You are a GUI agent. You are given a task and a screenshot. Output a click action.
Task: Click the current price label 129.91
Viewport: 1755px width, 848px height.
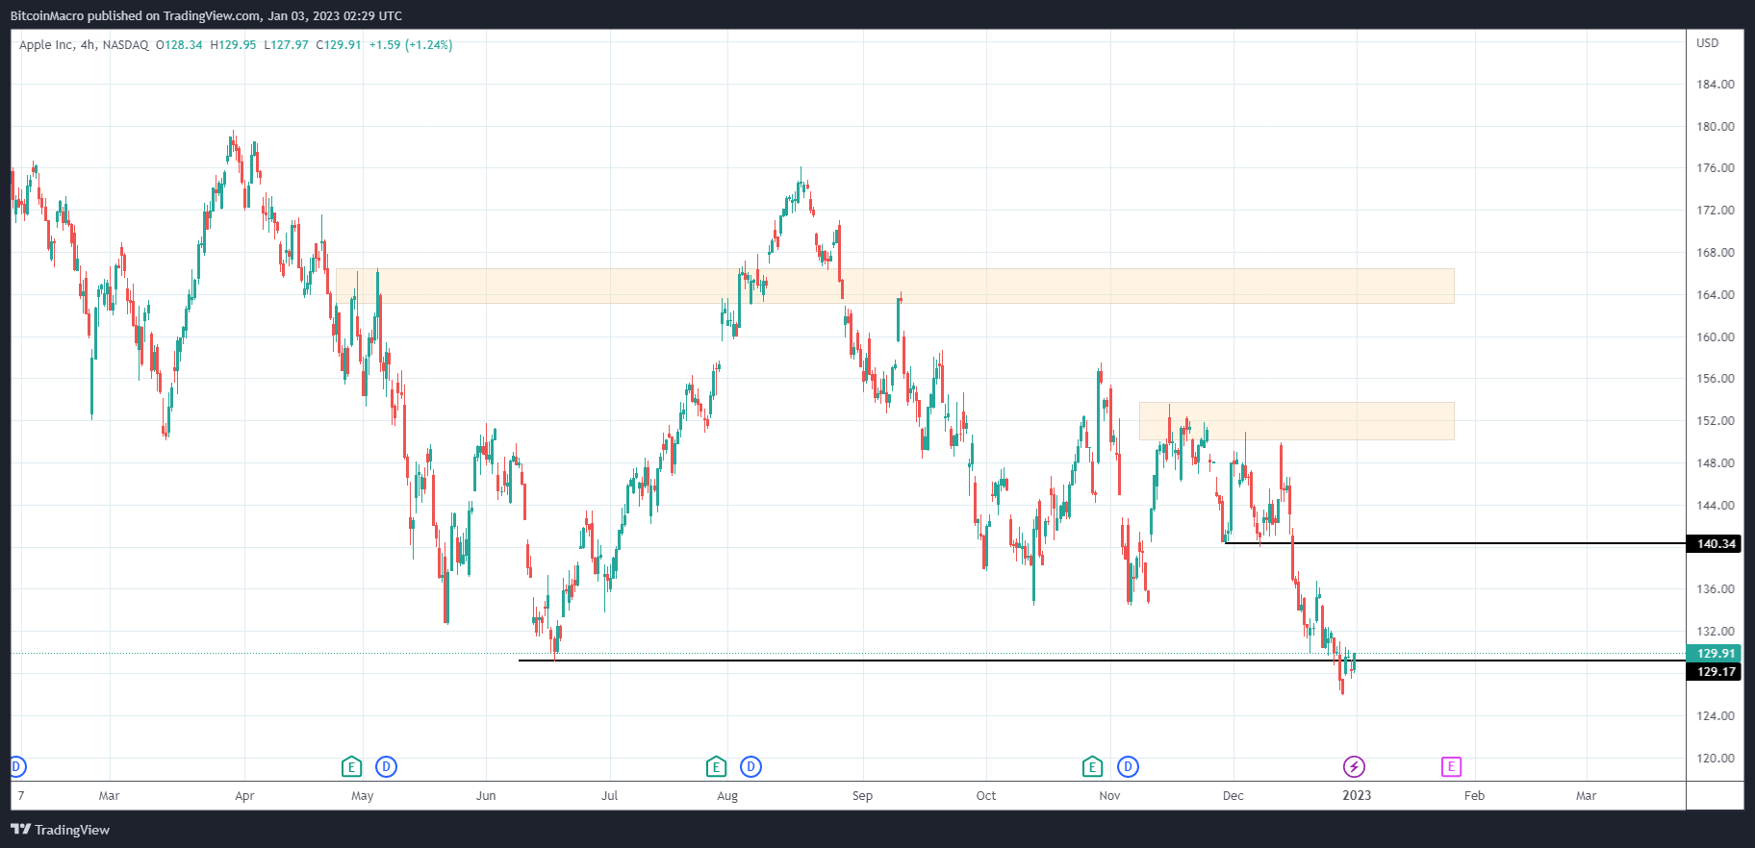tap(1715, 654)
